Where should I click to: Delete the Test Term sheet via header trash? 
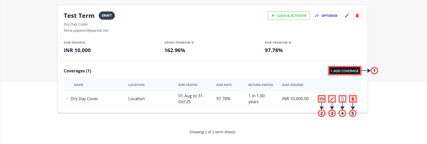(x=357, y=16)
